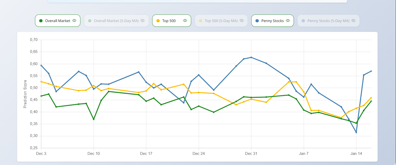Image resolution: width=396 pixels, height=165 pixels.
Task: Click the crossed-eye icon on Penny Stocks (5-Day MA)
Action: click(x=353, y=20)
